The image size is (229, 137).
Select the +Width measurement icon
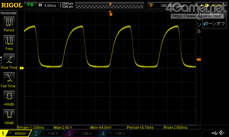(x=9, y=96)
